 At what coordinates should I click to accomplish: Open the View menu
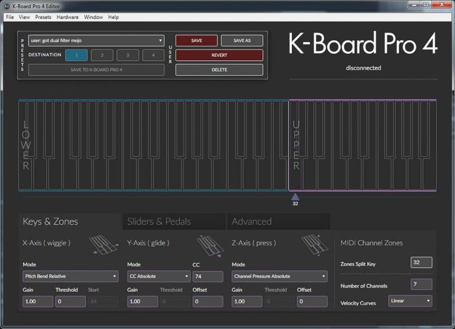point(24,17)
